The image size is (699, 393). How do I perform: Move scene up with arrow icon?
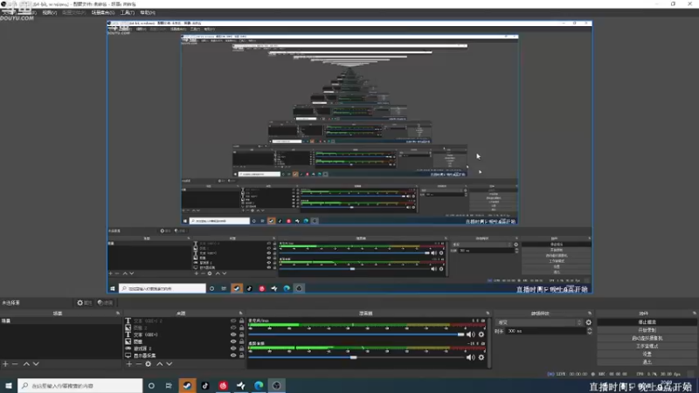[x=26, y=364]
